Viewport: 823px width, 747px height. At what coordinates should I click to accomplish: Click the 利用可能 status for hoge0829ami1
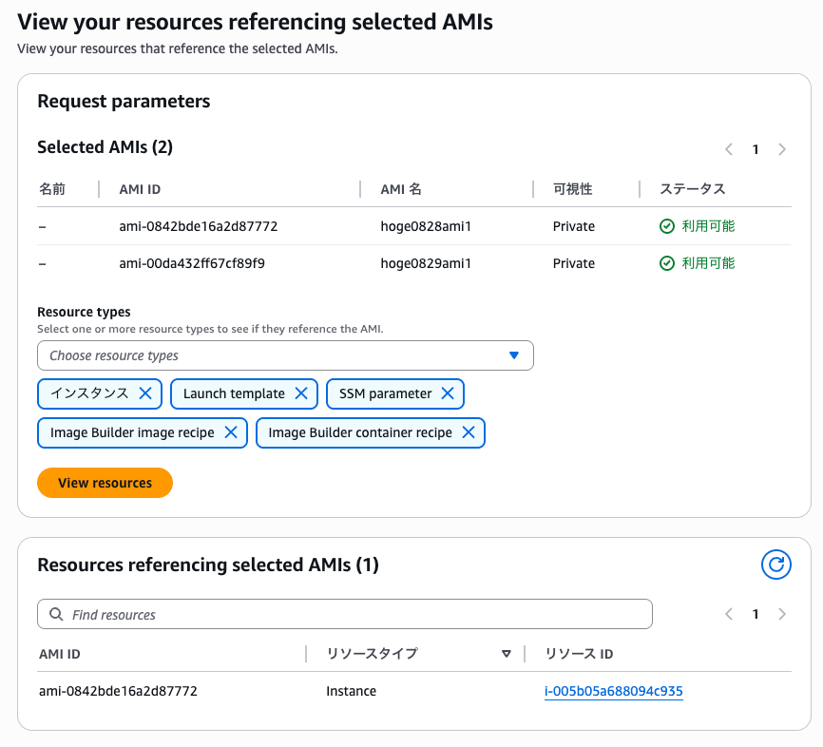[x=697, y=263]
